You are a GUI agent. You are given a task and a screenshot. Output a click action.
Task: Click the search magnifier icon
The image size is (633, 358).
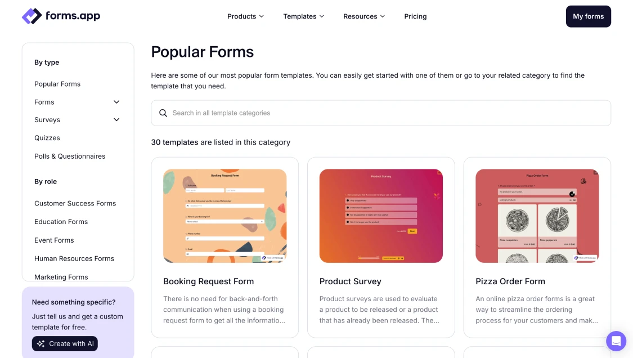click(163, 113)
